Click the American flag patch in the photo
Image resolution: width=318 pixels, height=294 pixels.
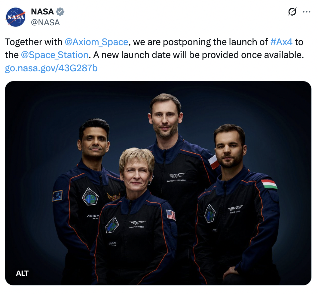pyautogui.click(x=171, y=215)
